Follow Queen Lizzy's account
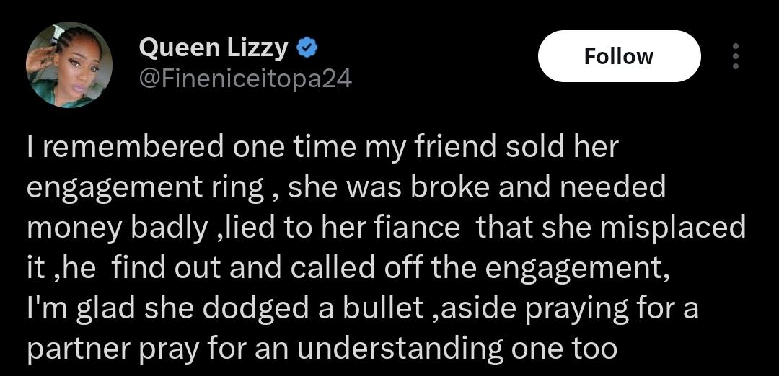 coord(619,56)
